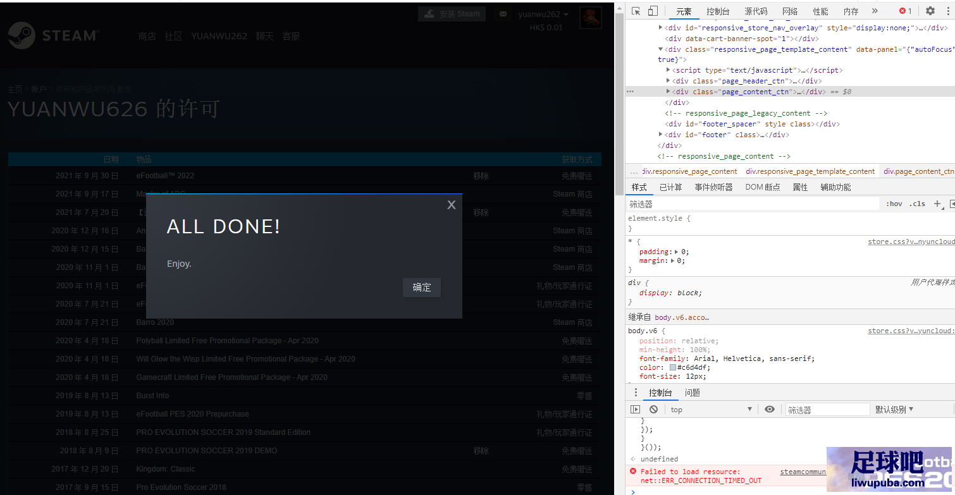
Task: Toggle the .cls class editor button
Action: coord(917,204)
